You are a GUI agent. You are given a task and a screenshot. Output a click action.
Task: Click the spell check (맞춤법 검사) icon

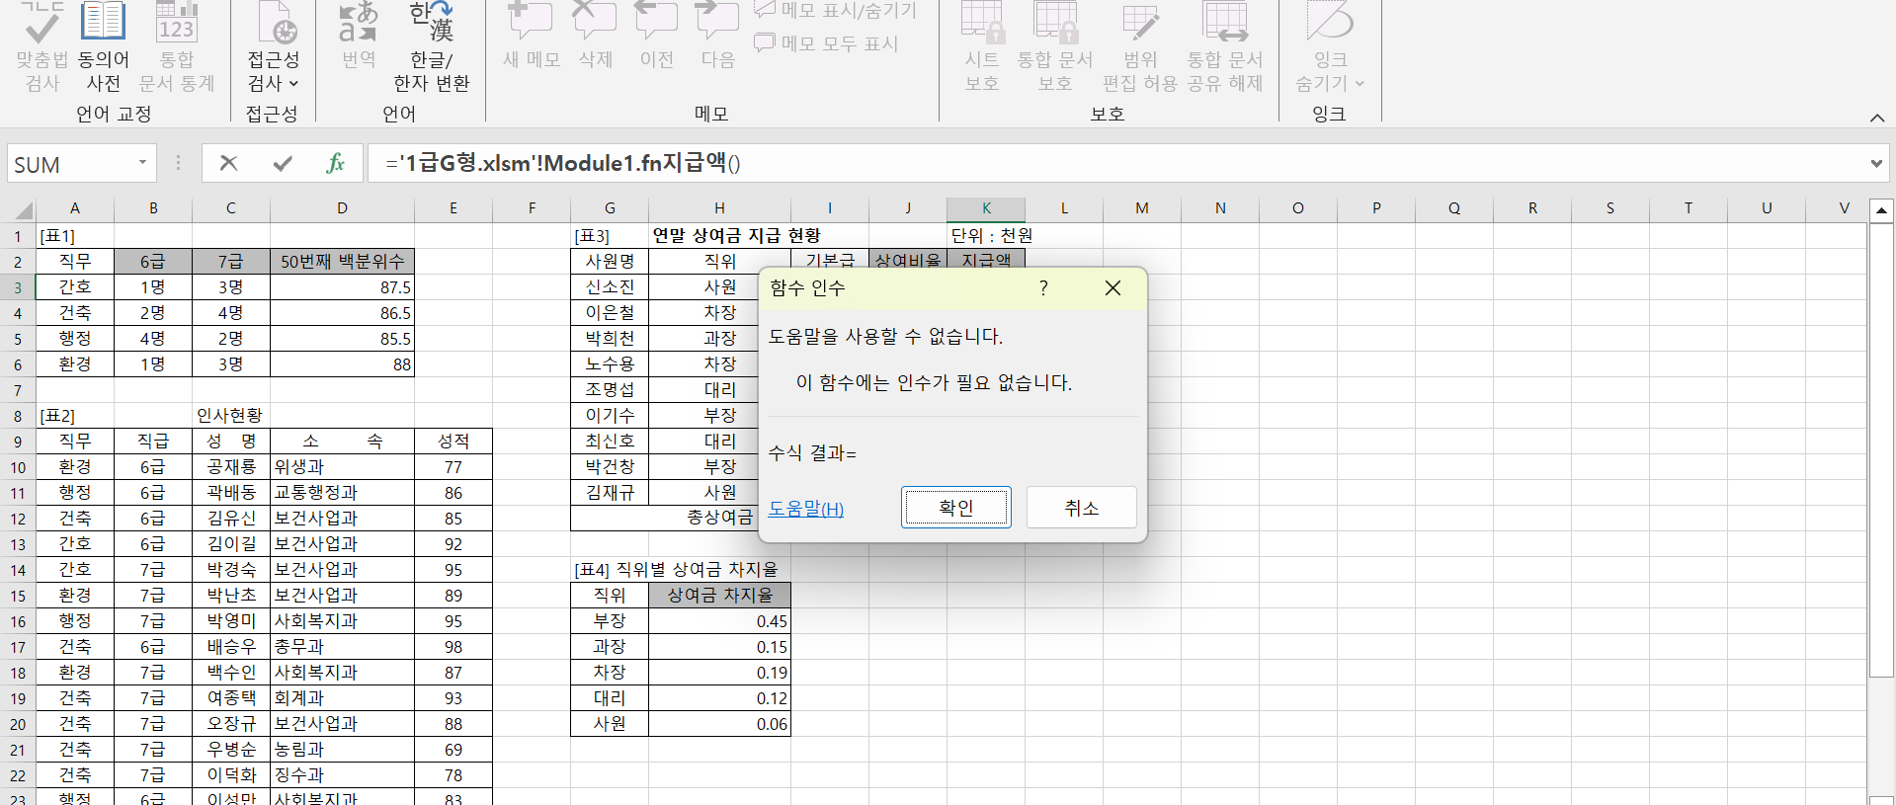(x=41, y=24)
